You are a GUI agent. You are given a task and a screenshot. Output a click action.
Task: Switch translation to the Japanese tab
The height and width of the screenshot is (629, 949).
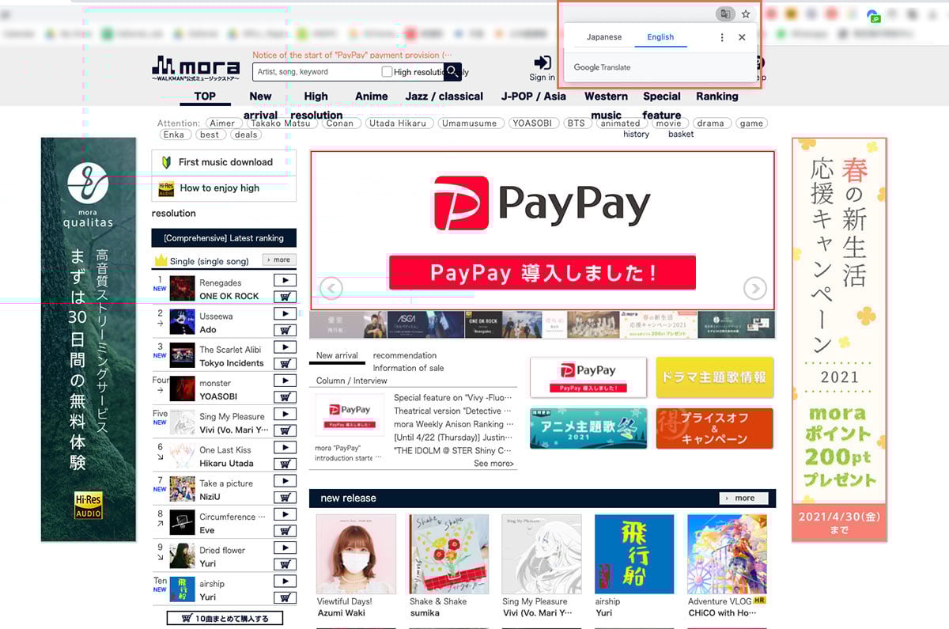coord(604,37)
